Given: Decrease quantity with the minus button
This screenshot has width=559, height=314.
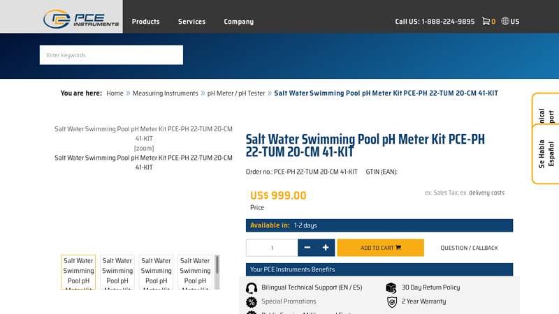Looking at the screenshot, I should (x=307, y=248).
